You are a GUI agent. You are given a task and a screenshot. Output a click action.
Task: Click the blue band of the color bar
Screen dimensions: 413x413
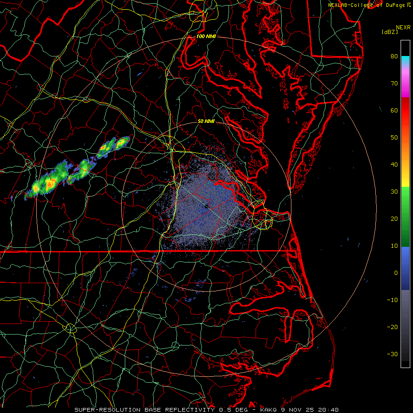point(405,268)
